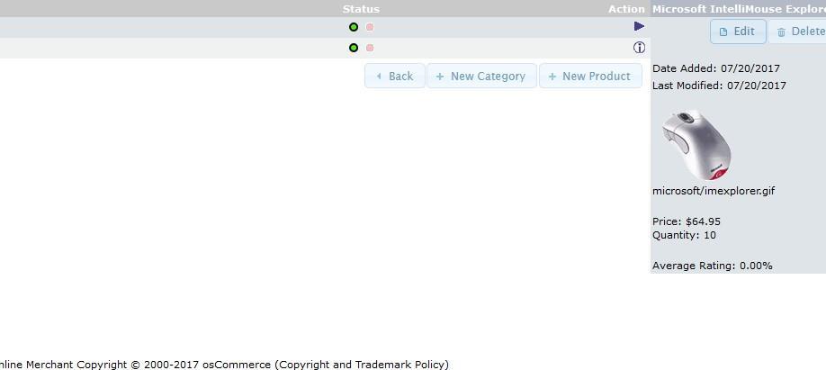Set first row product to inactive
The image size is (826, 370).
click(x=370, y=27)
